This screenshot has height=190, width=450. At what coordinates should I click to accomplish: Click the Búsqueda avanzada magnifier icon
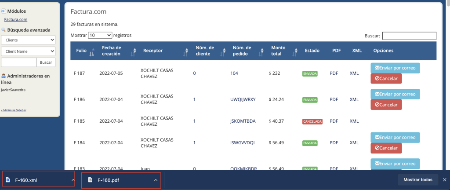[4, 29]
